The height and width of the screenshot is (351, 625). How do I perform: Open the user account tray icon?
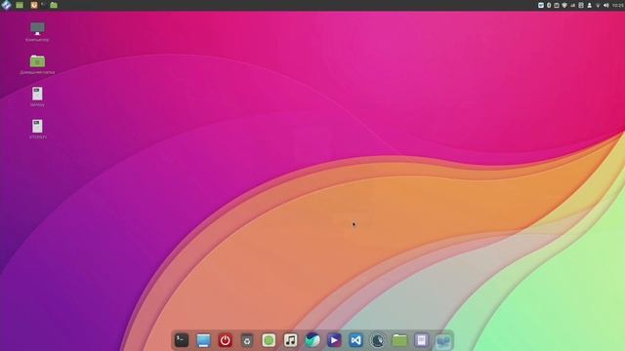(590, 5)
